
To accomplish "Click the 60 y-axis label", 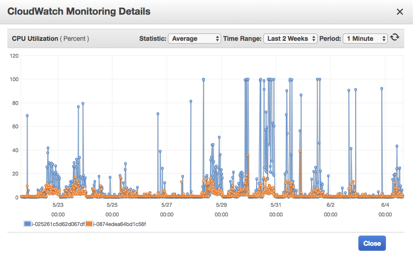I will (x=15, y=127).
